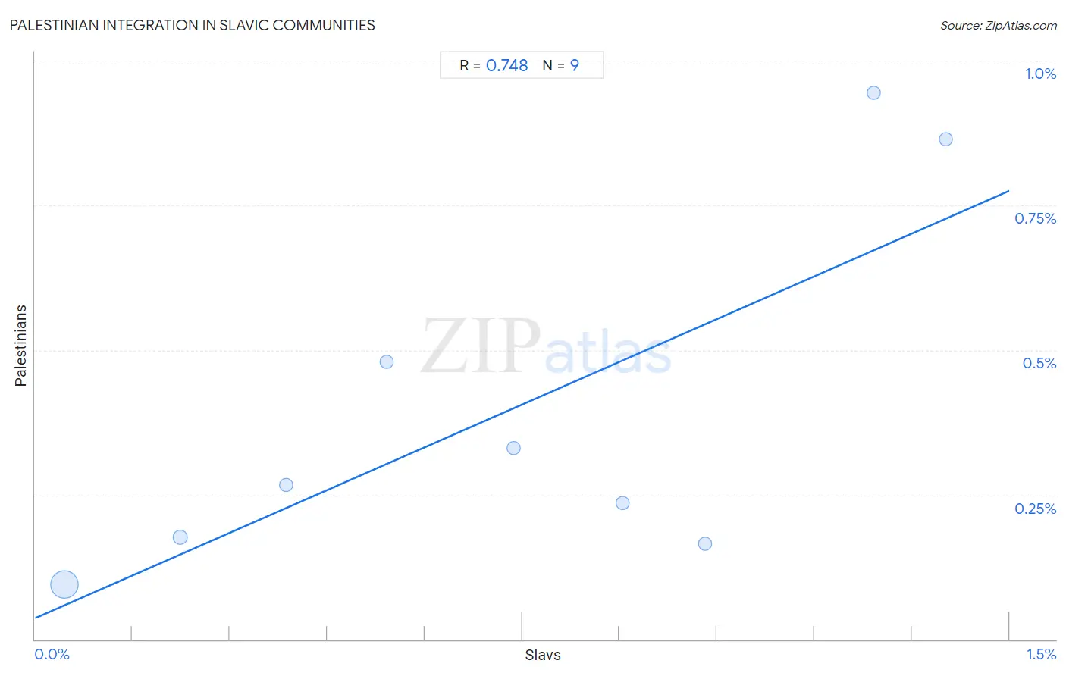Image resolution: width=1066 pixels, height=676 pixels.
Task: Click the data point just below 0.5% gridline
Action: 387,361
